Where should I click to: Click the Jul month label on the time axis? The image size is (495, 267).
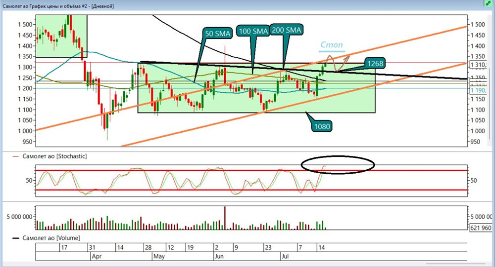285,256
